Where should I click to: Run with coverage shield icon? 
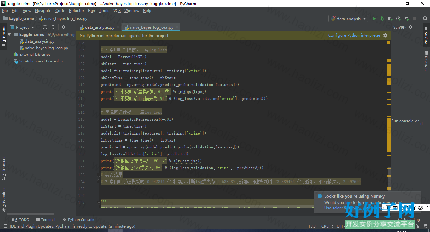point(390,19)
